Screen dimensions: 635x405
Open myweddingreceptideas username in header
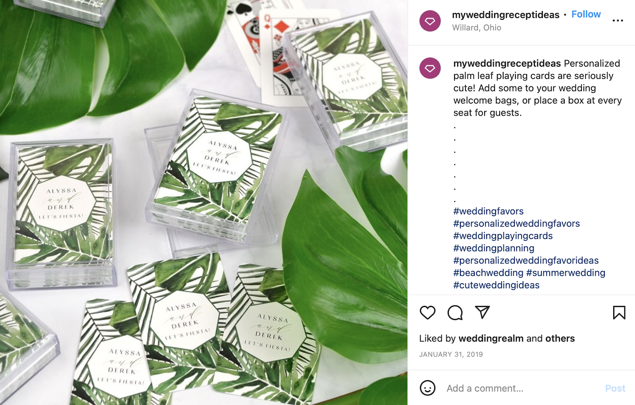click(x=506, y=15)
